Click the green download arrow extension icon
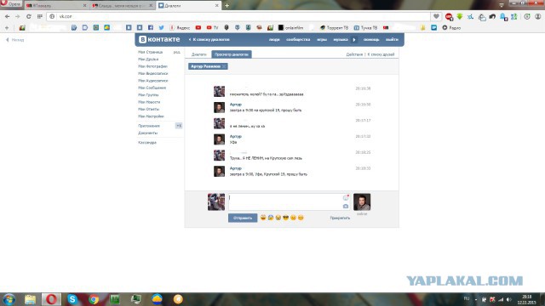Screen dimensions: 545x306 [x=460, y=16]
